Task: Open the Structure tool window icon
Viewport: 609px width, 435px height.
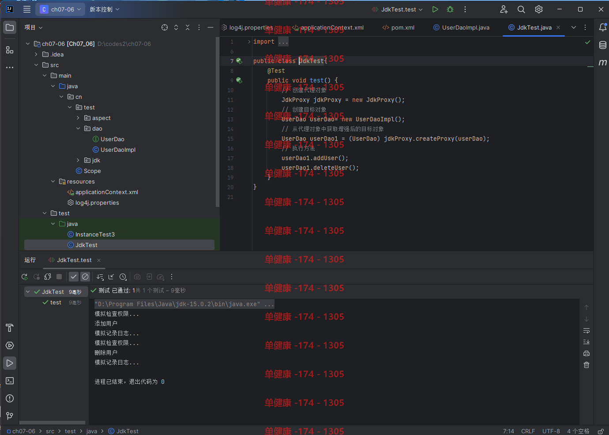Action: pyautogui.click(x=10, y=50)
